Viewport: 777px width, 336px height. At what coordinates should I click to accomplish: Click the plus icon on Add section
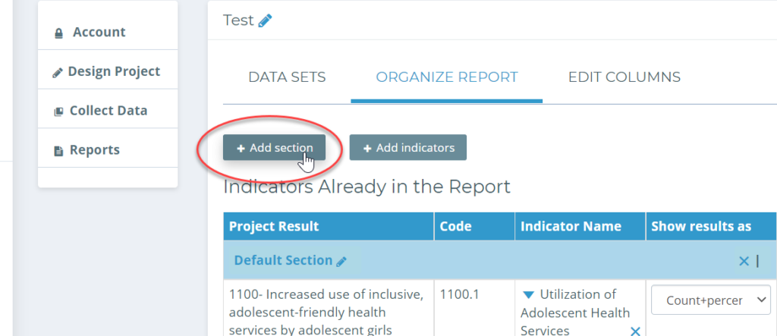tap(241, 148)
